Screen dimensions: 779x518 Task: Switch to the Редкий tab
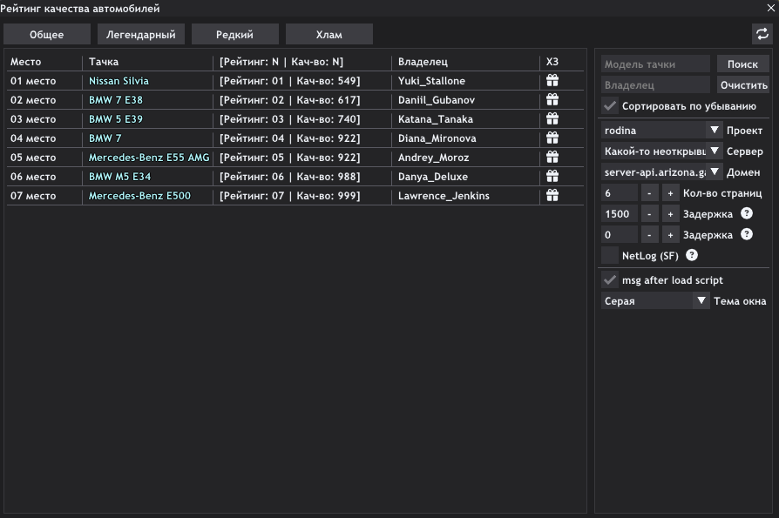[x=234, y=34]
